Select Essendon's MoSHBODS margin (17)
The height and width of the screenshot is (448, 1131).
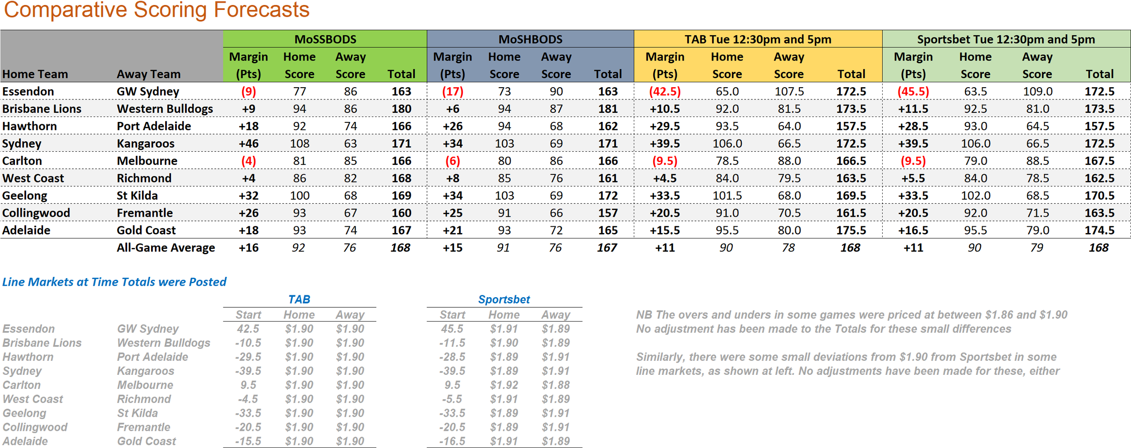(452, 92)
